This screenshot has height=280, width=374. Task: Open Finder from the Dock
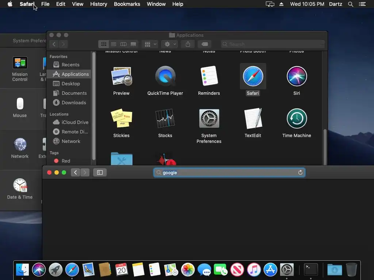pyautogui.click(x=22, y=269)
